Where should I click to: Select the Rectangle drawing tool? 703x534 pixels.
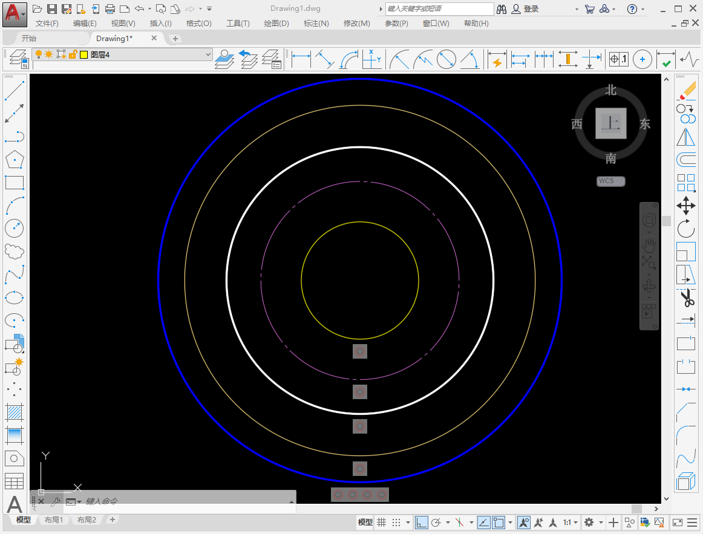pos(14,183)
